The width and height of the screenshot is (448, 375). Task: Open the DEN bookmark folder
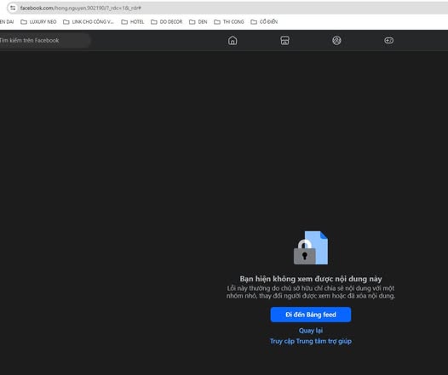pos(198,22)
